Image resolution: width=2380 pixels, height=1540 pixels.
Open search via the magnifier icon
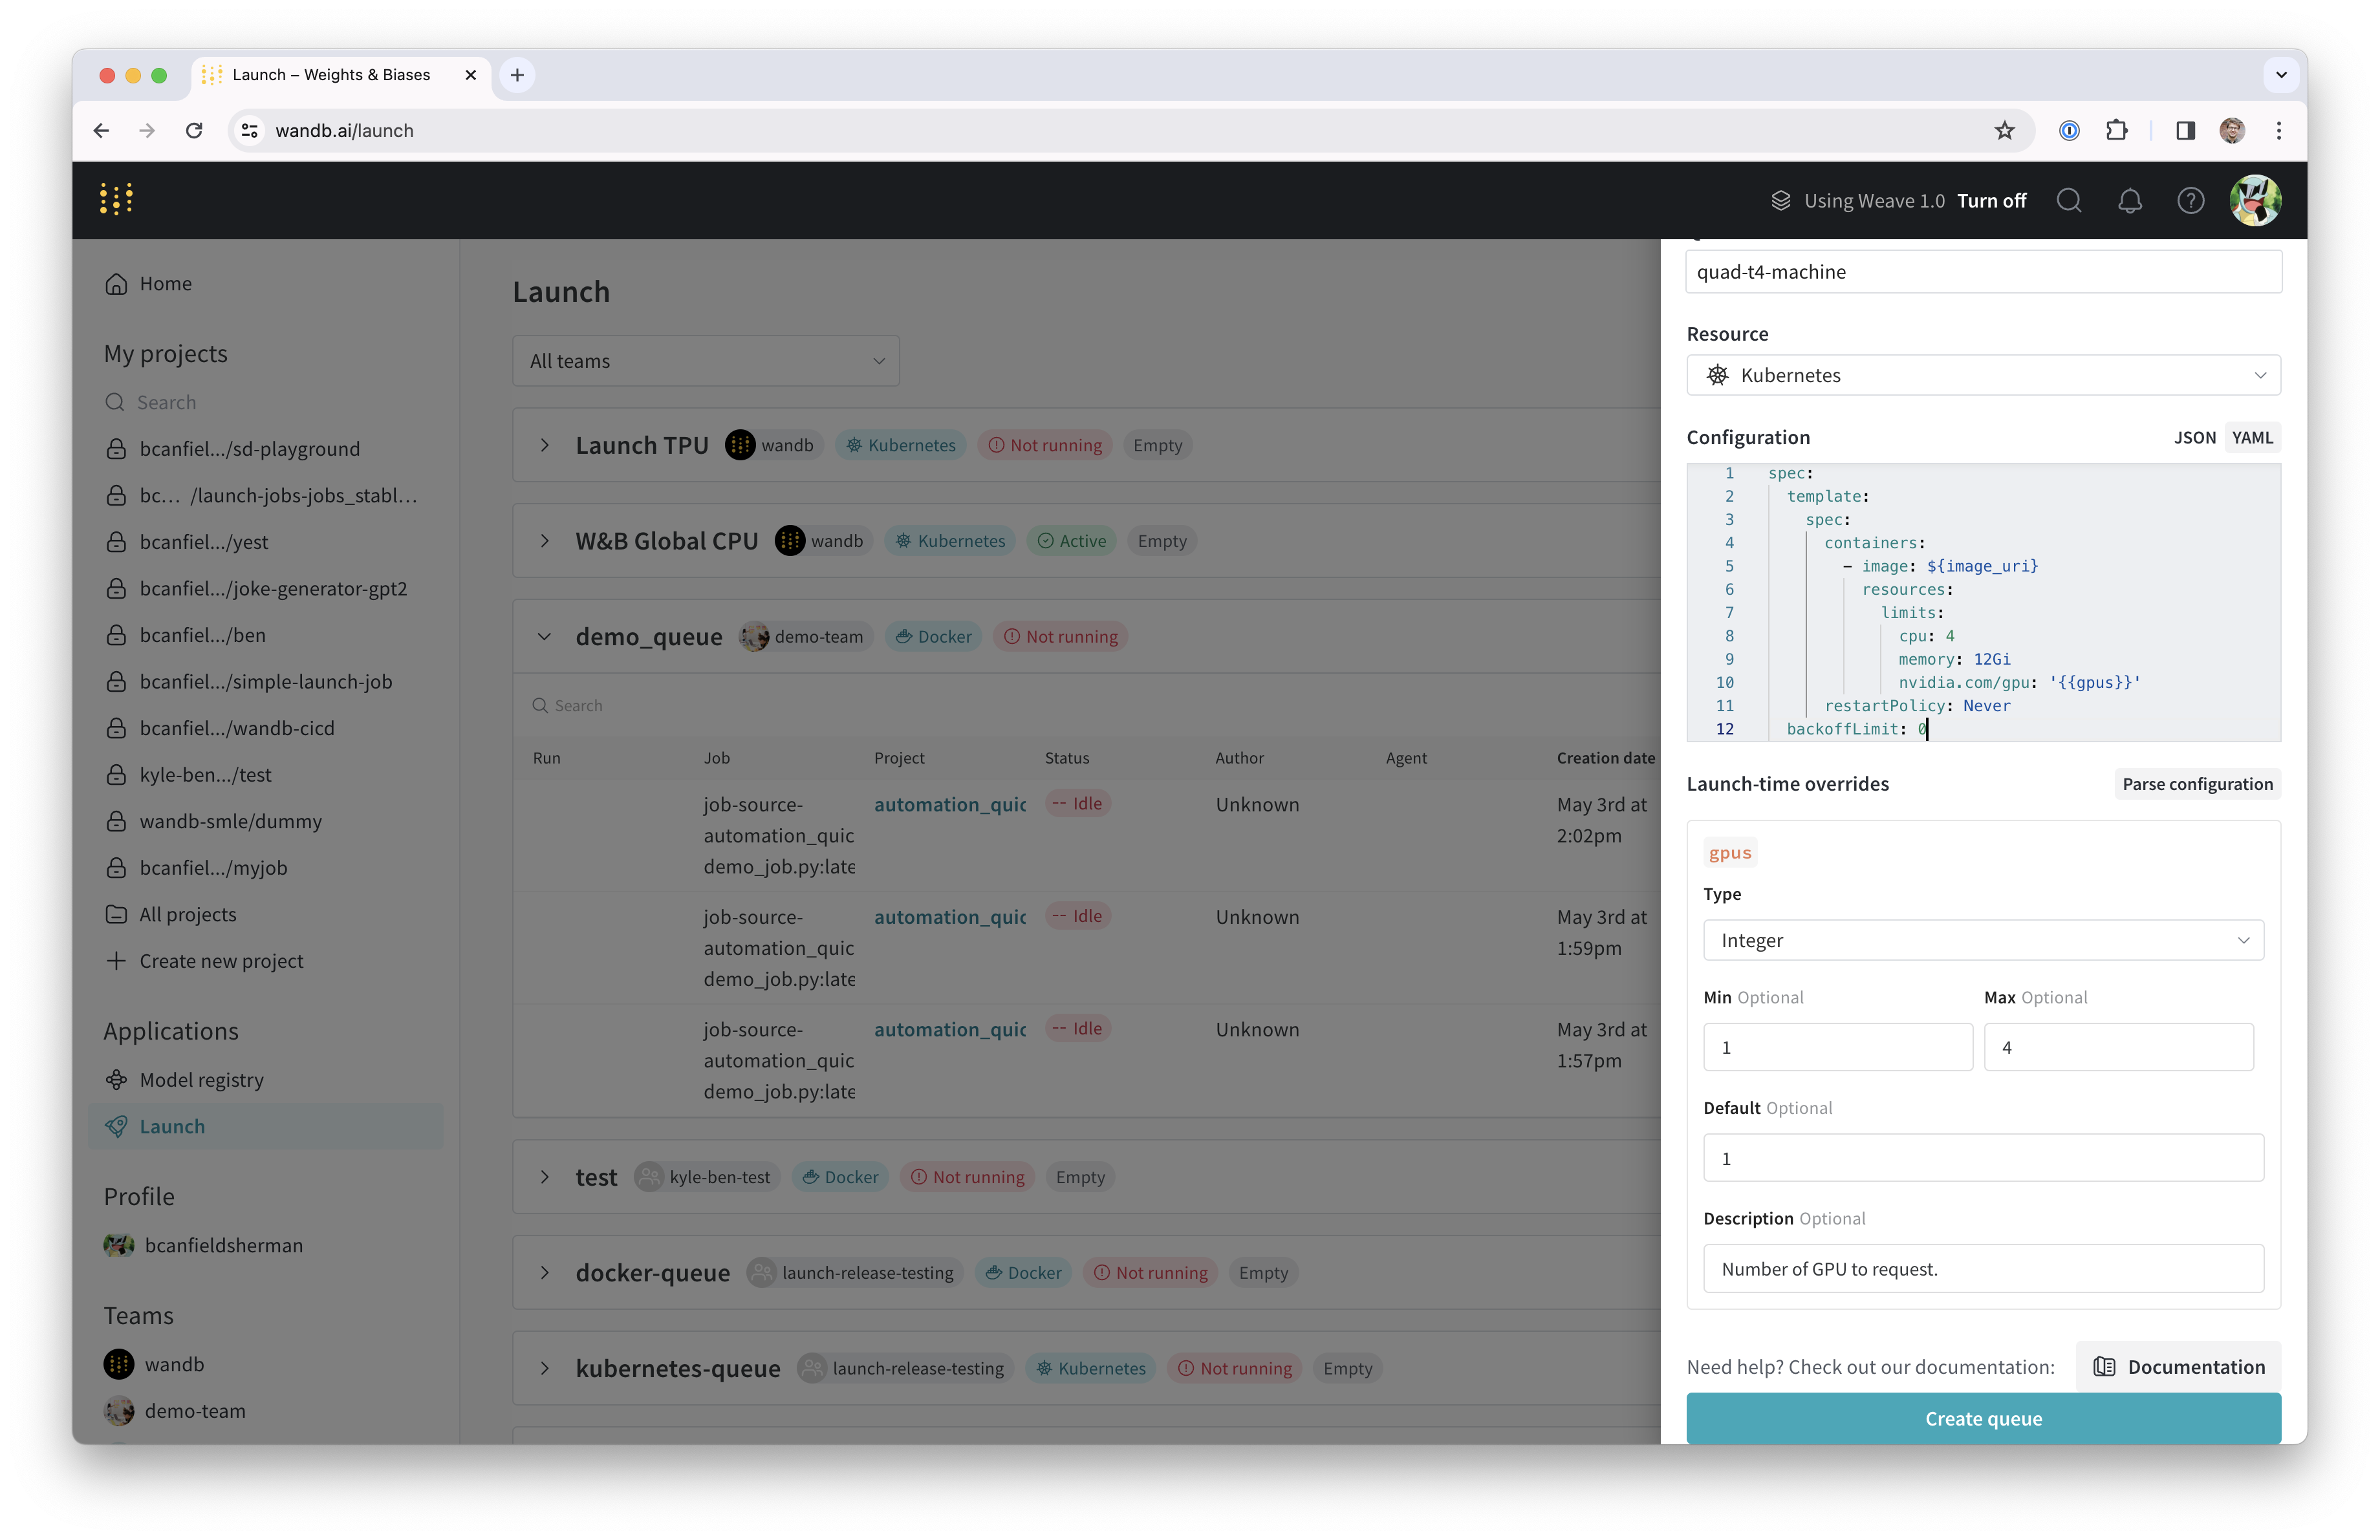click(x=2069, y=200)
